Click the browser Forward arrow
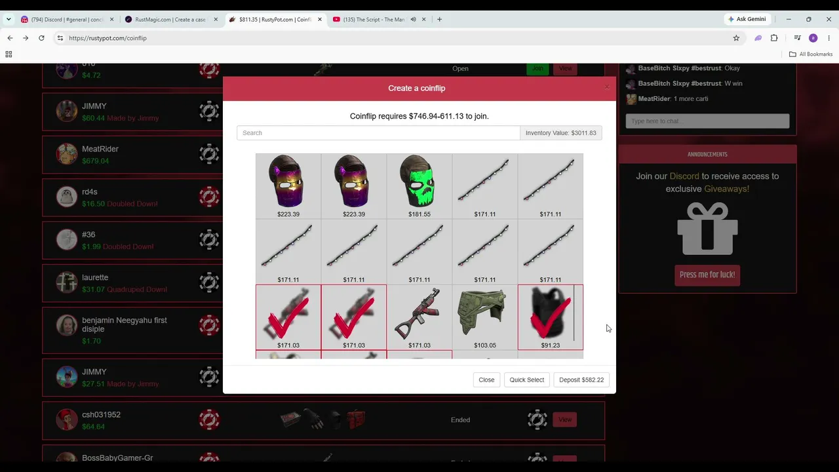Image resolution: width=839 pixels, height=472 pixels. click(x=26, y=38)
